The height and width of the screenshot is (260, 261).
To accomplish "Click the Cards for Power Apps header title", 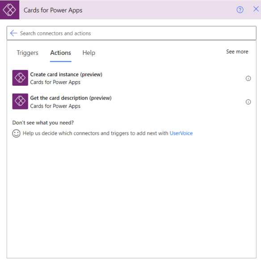I will point(53,10).
